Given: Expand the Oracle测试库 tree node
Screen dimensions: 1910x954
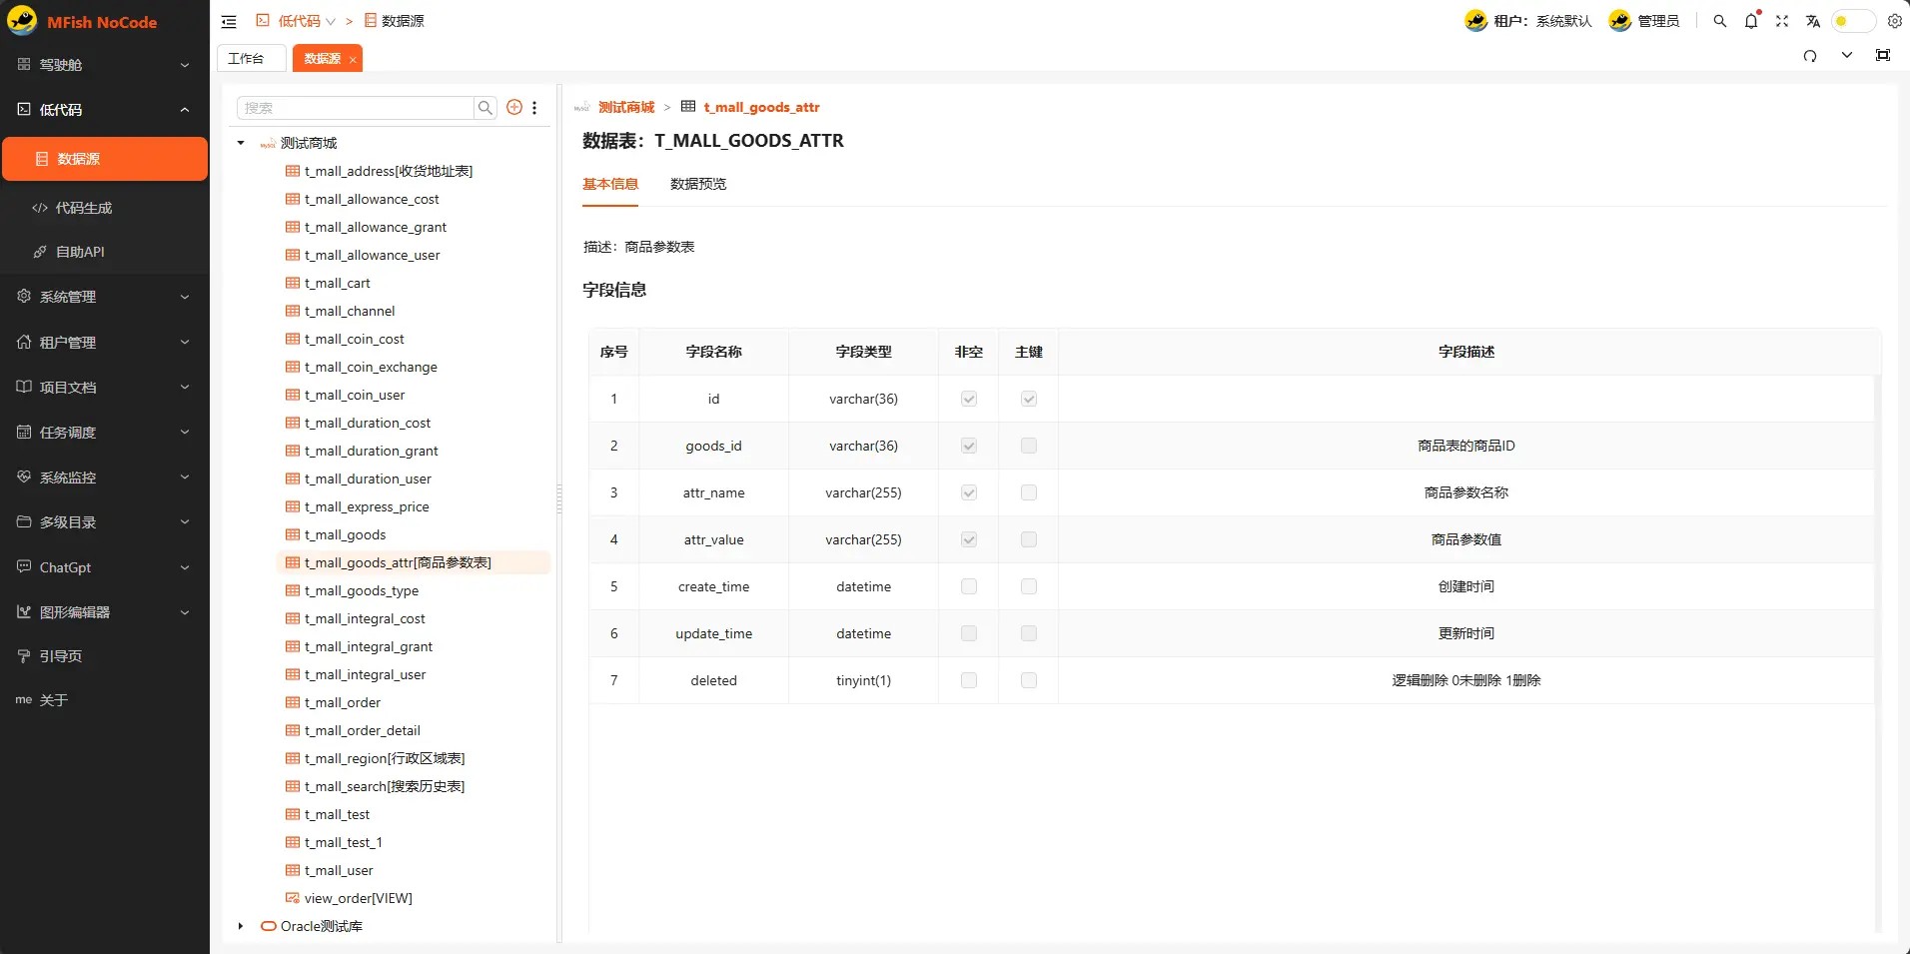Looking at the screenshot, I should [x=241, y=926].
